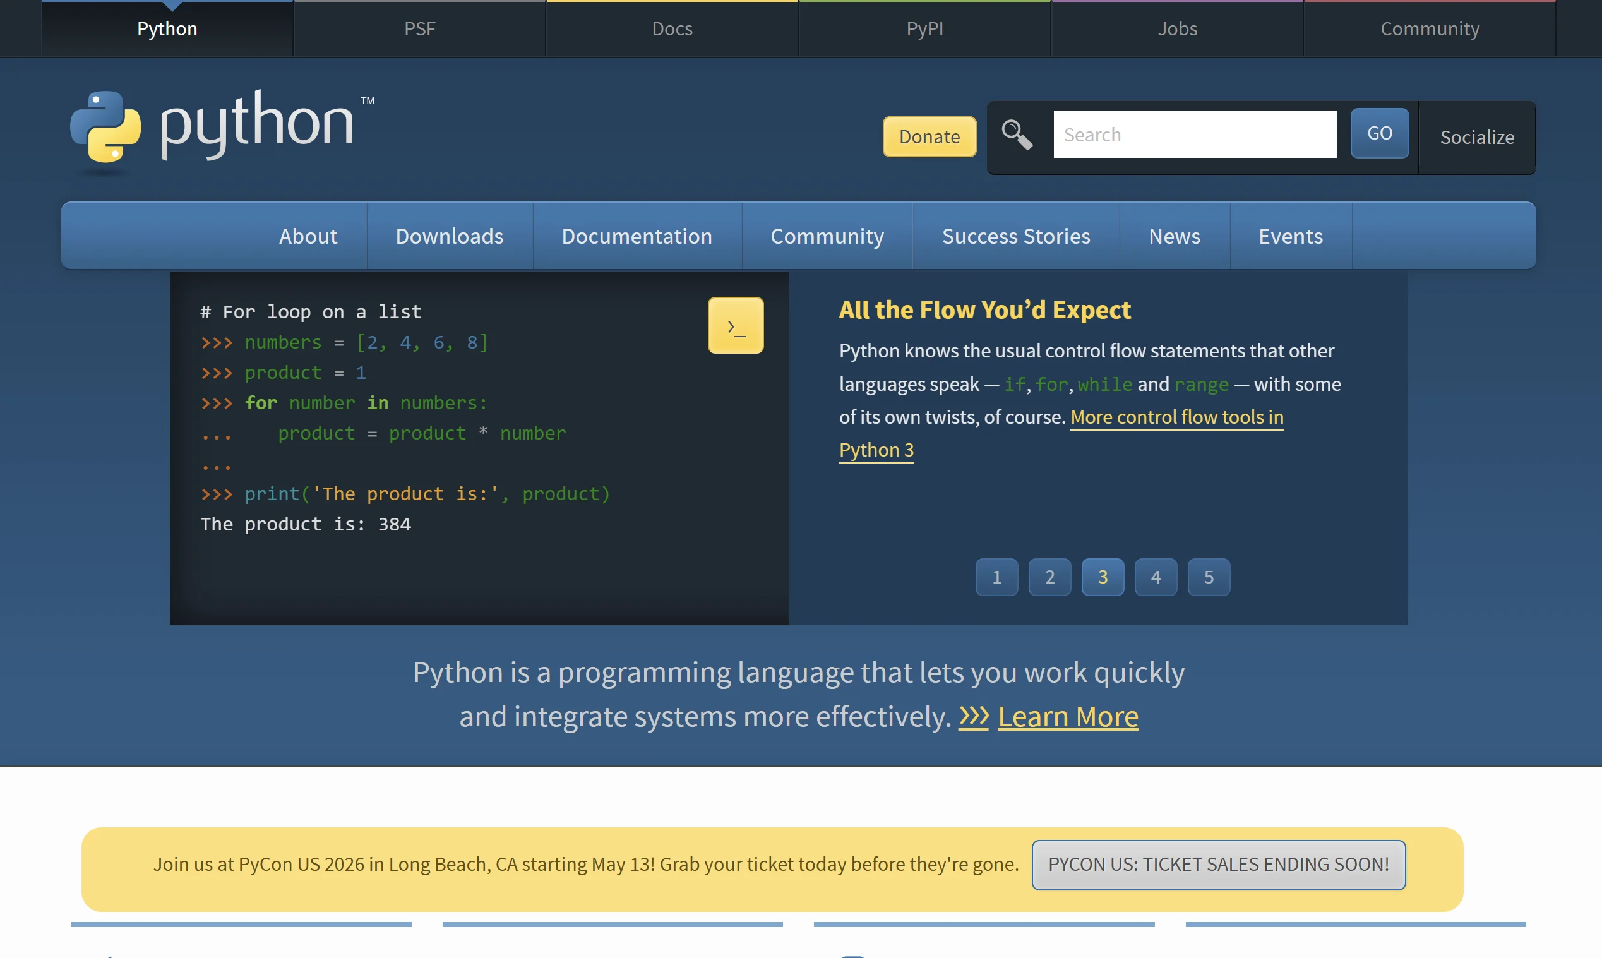Click the 'All the Flow You'd Expect' heading
The height and width of the screenshot is (958, 1602).
click(x=984, y=310)
